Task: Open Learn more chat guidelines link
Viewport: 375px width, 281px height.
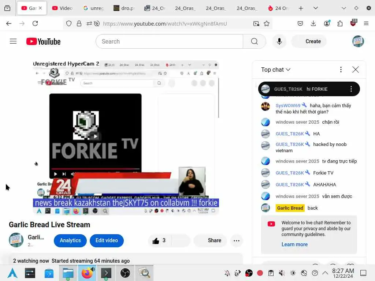Action: (294, 244)
